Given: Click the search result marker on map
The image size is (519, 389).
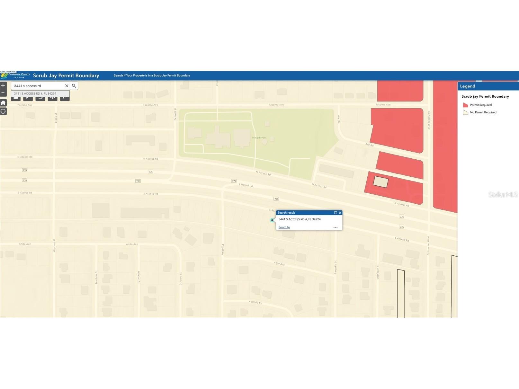Looking at the screenshot, I should (272, 220).
